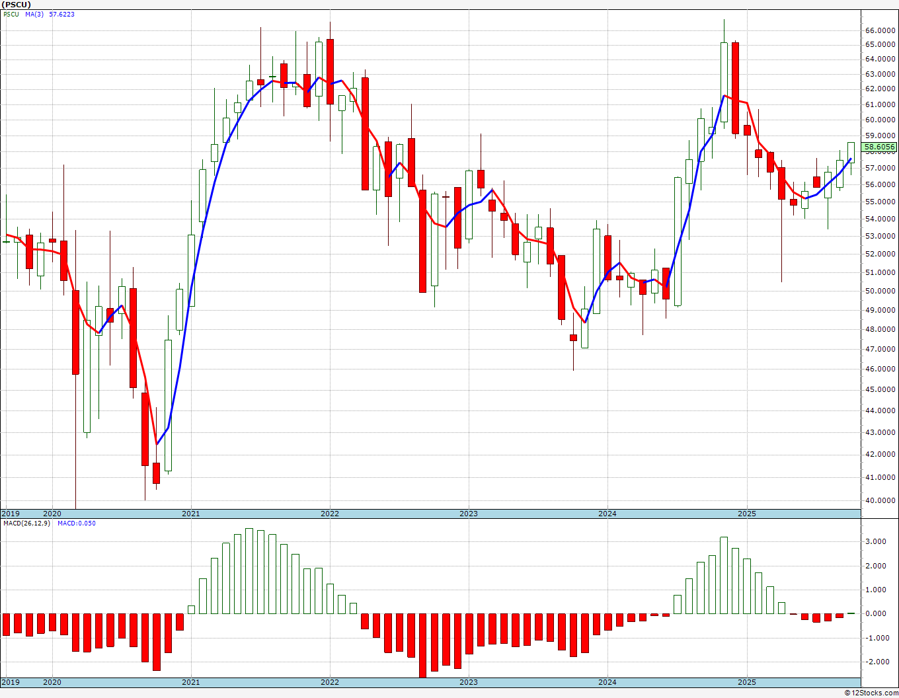Click the 42.0000 price axis label
Image resolution: width=899 pixels, height=698 pixels.
point(880,454)
